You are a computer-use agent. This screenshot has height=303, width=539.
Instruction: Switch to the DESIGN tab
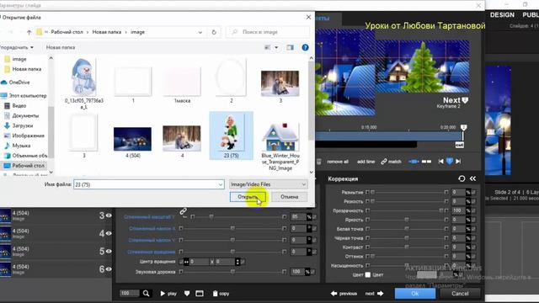[502, 15]
